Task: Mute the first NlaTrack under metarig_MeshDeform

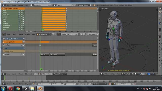Action: pyautogui.click(x=21, y=45)
